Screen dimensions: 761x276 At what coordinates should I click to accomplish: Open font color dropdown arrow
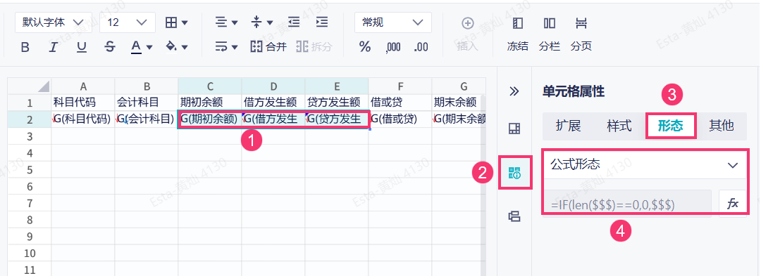click(x=149, y=47)
